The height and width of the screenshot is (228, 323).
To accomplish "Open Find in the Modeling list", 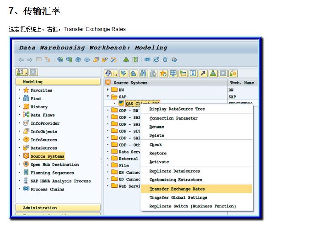I will (x=36, y=99).
